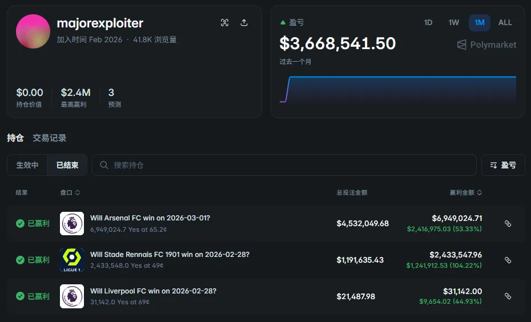Click the share upload icon
This screenshot has height=322, width=531.
(x=244, y=23)
